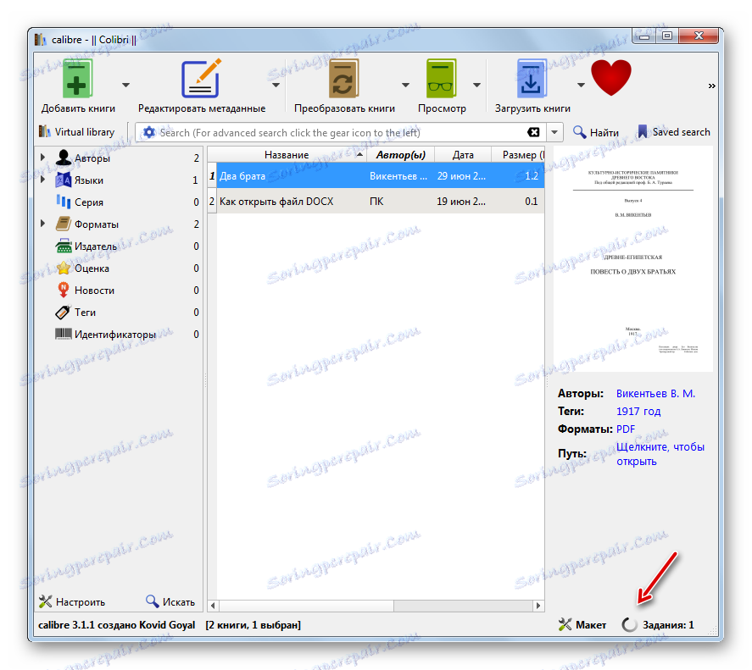This screenshot has height=670, width=752.
Task: Click the Add books green icon
Action: [77, 80]
